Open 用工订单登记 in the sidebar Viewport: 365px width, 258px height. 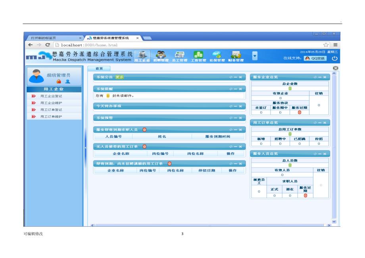coord(51,110)
